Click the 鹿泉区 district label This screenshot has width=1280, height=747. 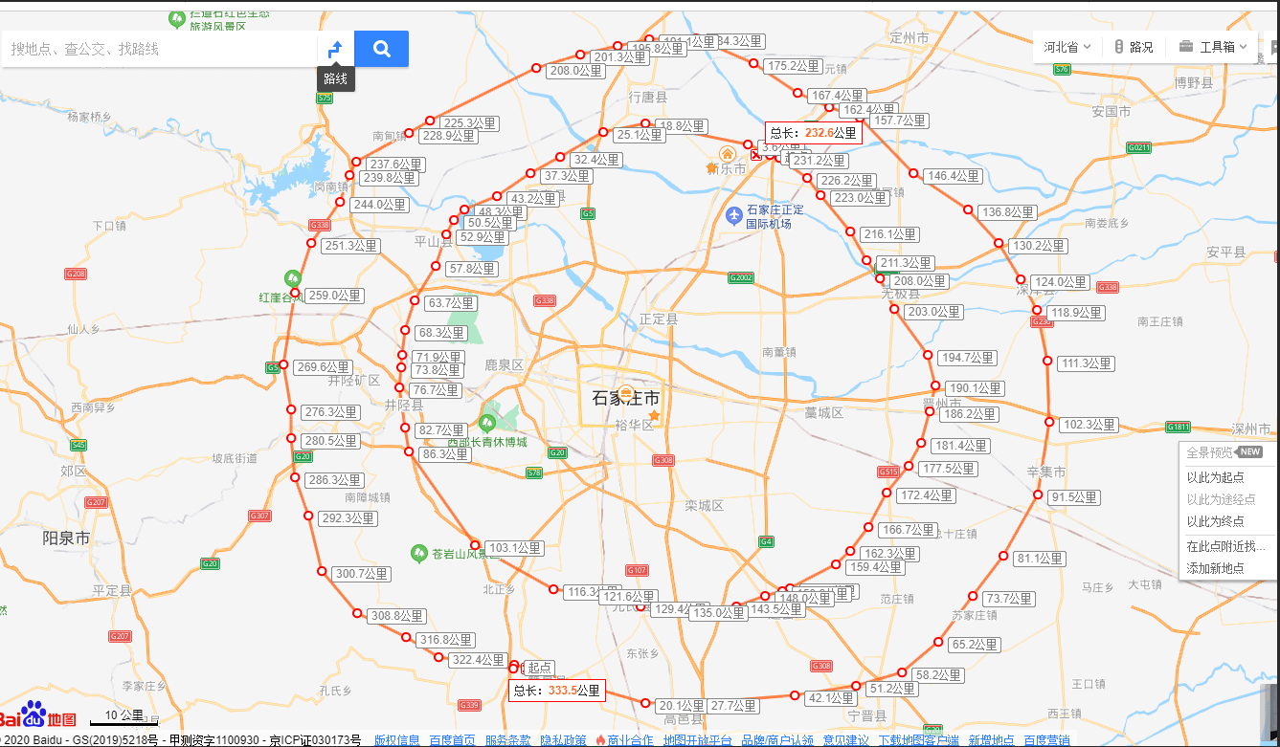(505, 364)
